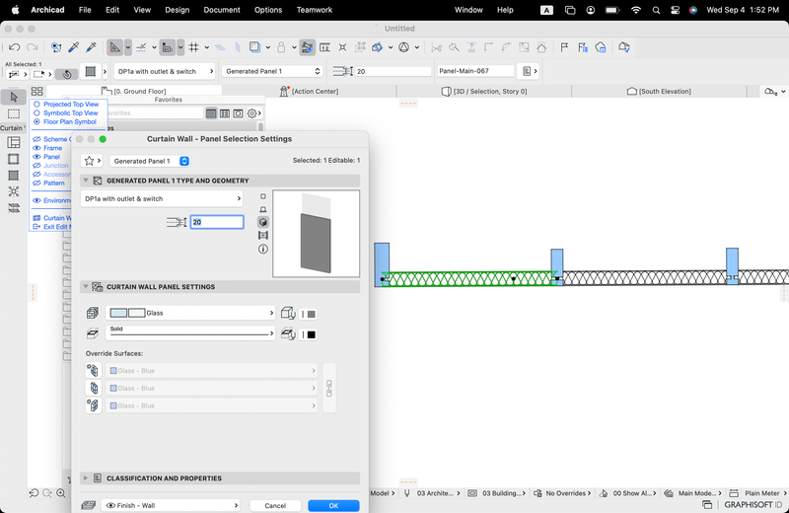789x513 pixels.
Task: Toggle visibility of Pattern in edit mode
Action: [36, 183]
